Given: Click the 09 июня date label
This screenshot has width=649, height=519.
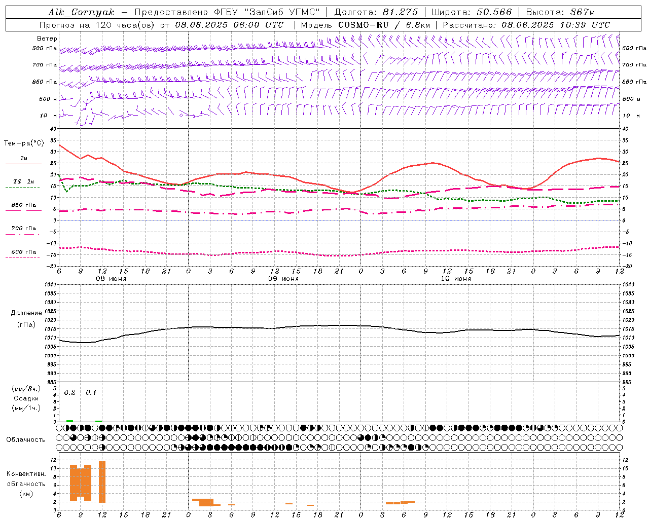Looking at the screenshot, I should tap(283, 279).
